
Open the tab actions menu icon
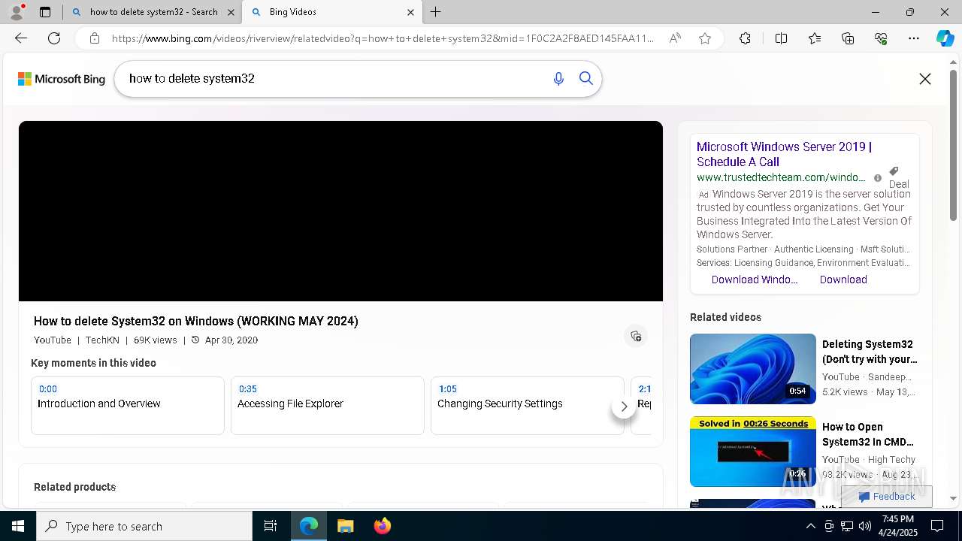click(x=45, y=12)
